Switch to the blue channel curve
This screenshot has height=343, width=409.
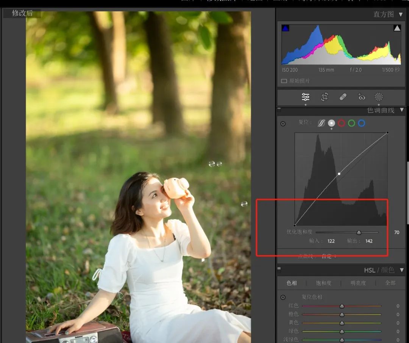click(362, 123)
